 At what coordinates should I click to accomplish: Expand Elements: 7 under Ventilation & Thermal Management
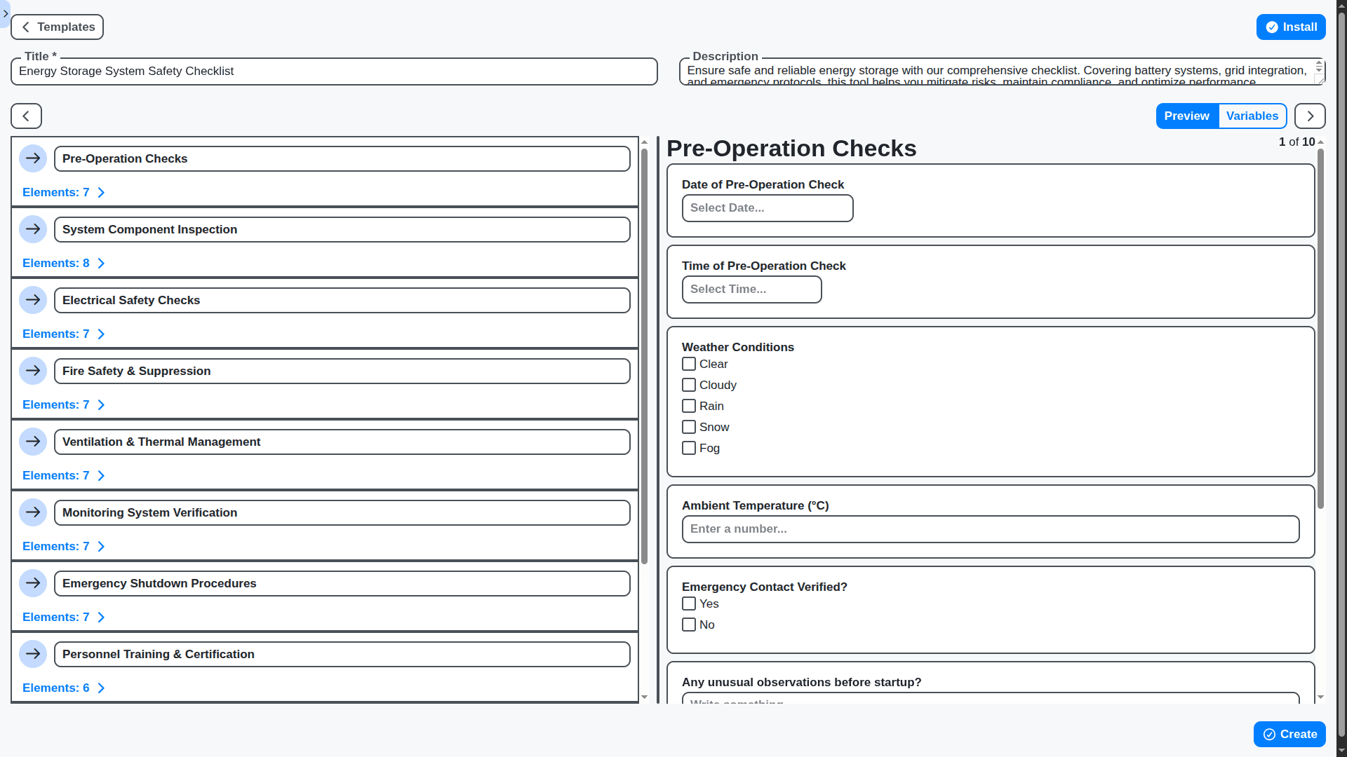pyautogui.click(x=63, y=475)
